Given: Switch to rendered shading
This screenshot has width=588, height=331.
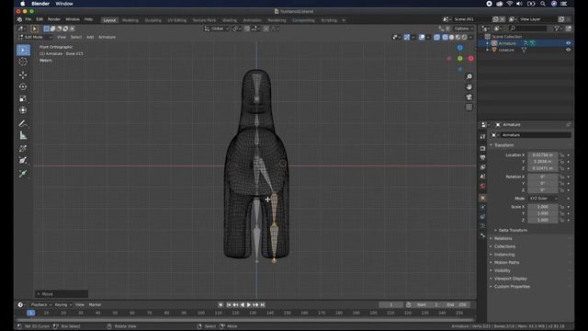Looking at the screenshot, I should pyautogui.click(x=464, y=37).
